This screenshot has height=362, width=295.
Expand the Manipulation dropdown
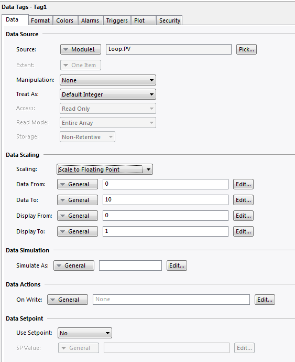[x=108, y=80]
